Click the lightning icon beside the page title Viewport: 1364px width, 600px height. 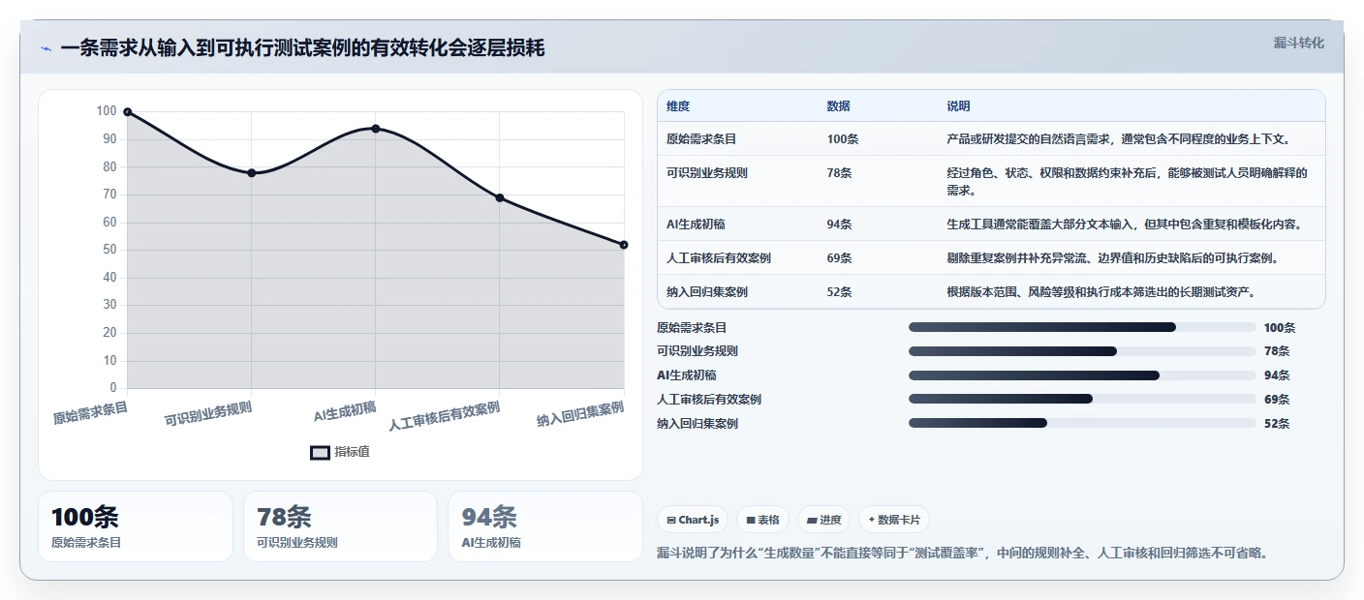(x=46, y=48)
